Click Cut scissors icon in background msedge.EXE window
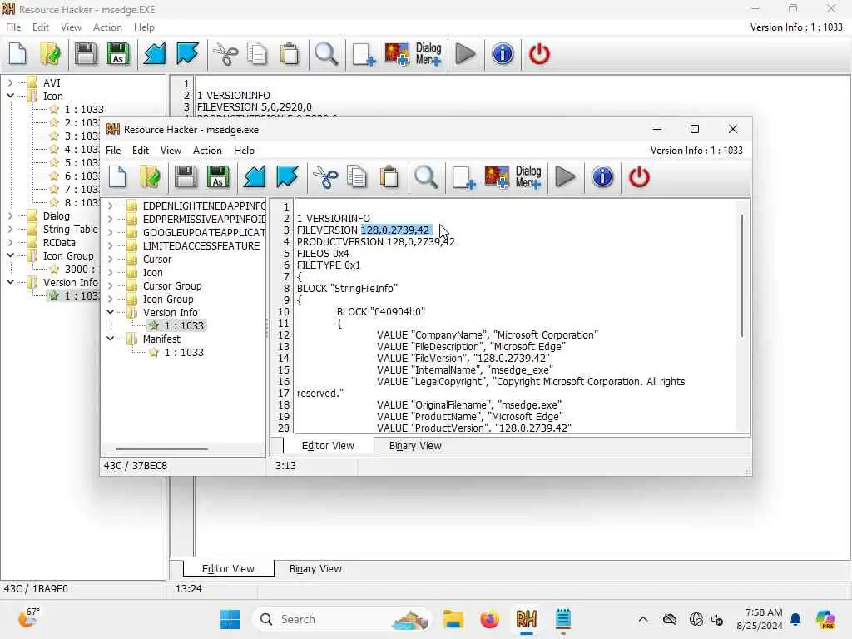This screenshot has width=852, height=639. 225,54
